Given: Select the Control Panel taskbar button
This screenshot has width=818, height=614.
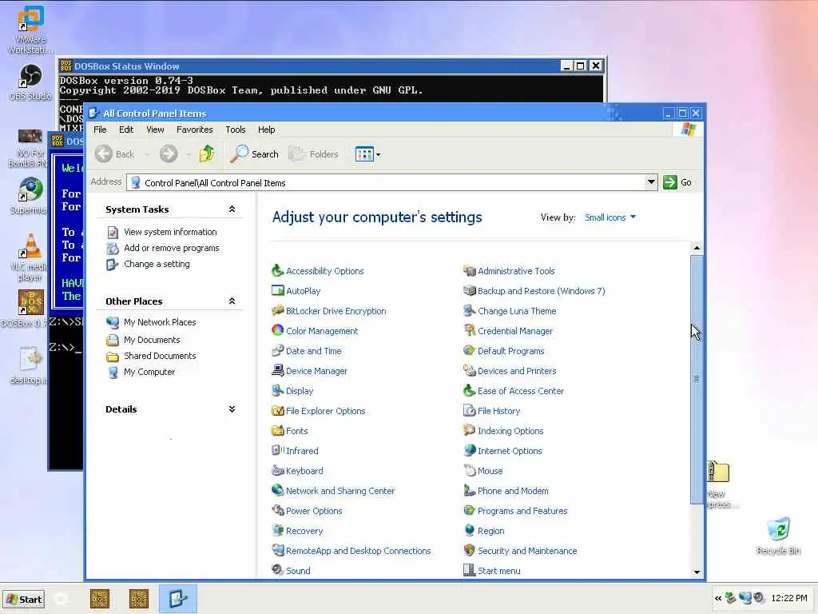Looking at the screenshot, I should tap(178, 598).
